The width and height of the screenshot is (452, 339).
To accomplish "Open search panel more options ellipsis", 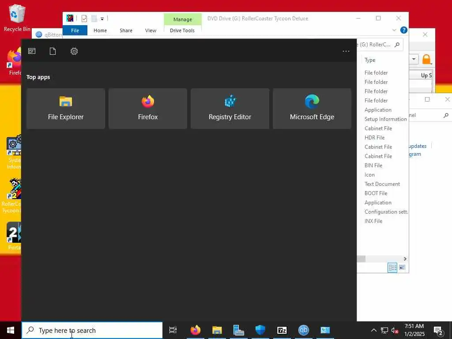I will coord(346,51).
